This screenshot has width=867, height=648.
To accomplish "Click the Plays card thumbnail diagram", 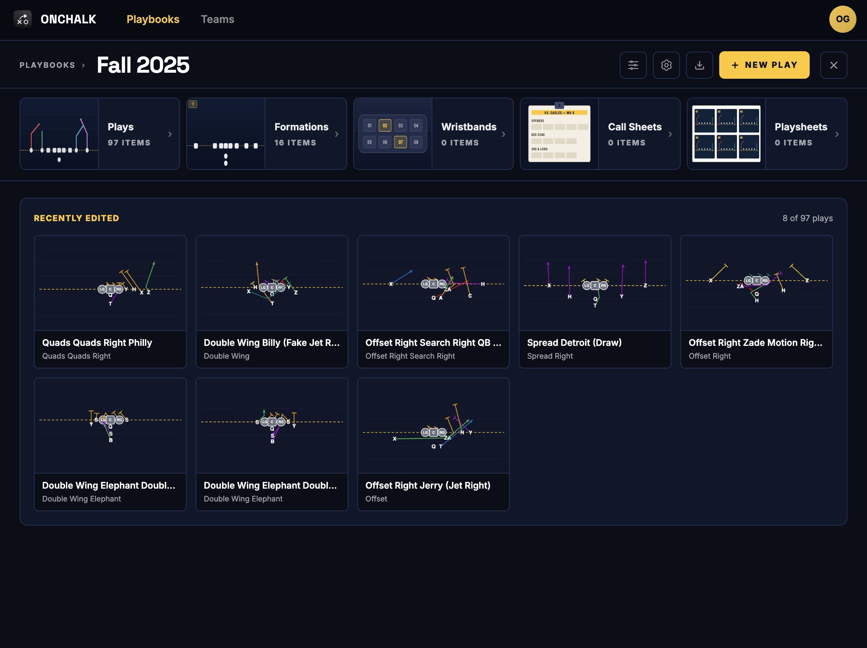I will 59,134.
